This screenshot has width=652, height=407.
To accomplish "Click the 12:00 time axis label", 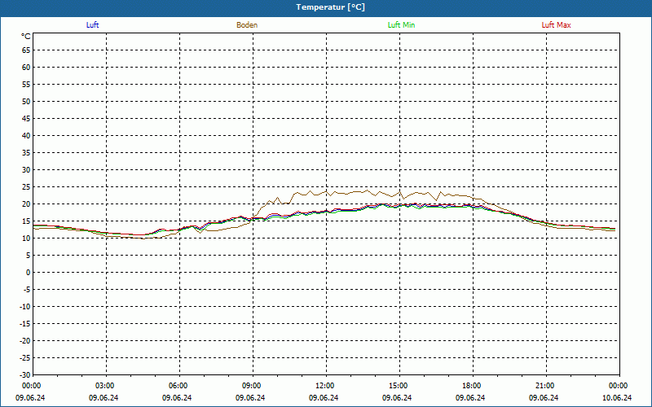I will 325,386.
